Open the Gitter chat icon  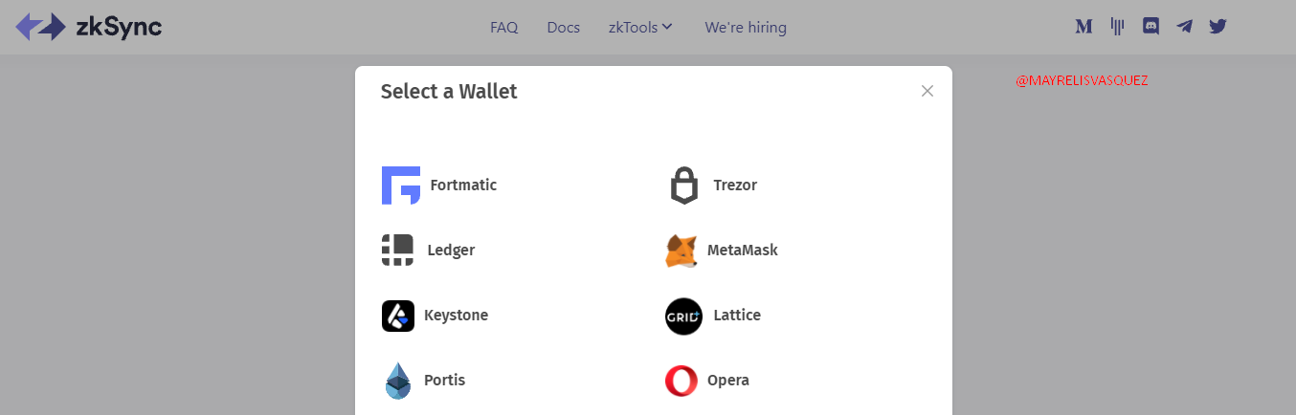pyautogui.click(x=1117, y=27)
